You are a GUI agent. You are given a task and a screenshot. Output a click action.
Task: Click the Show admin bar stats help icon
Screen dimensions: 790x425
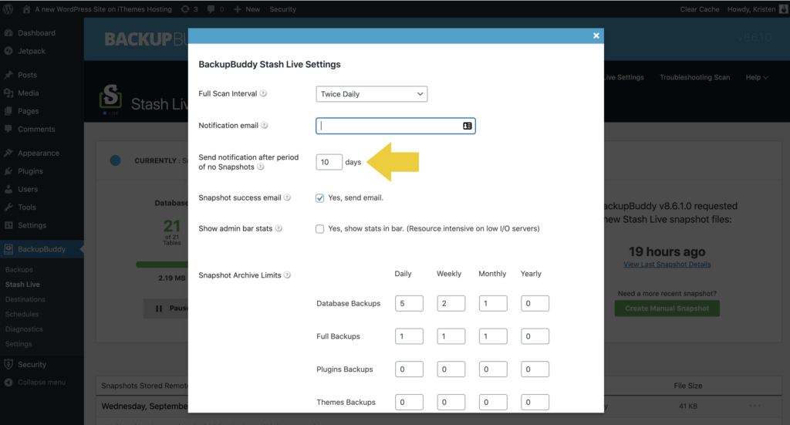[279, 228]
